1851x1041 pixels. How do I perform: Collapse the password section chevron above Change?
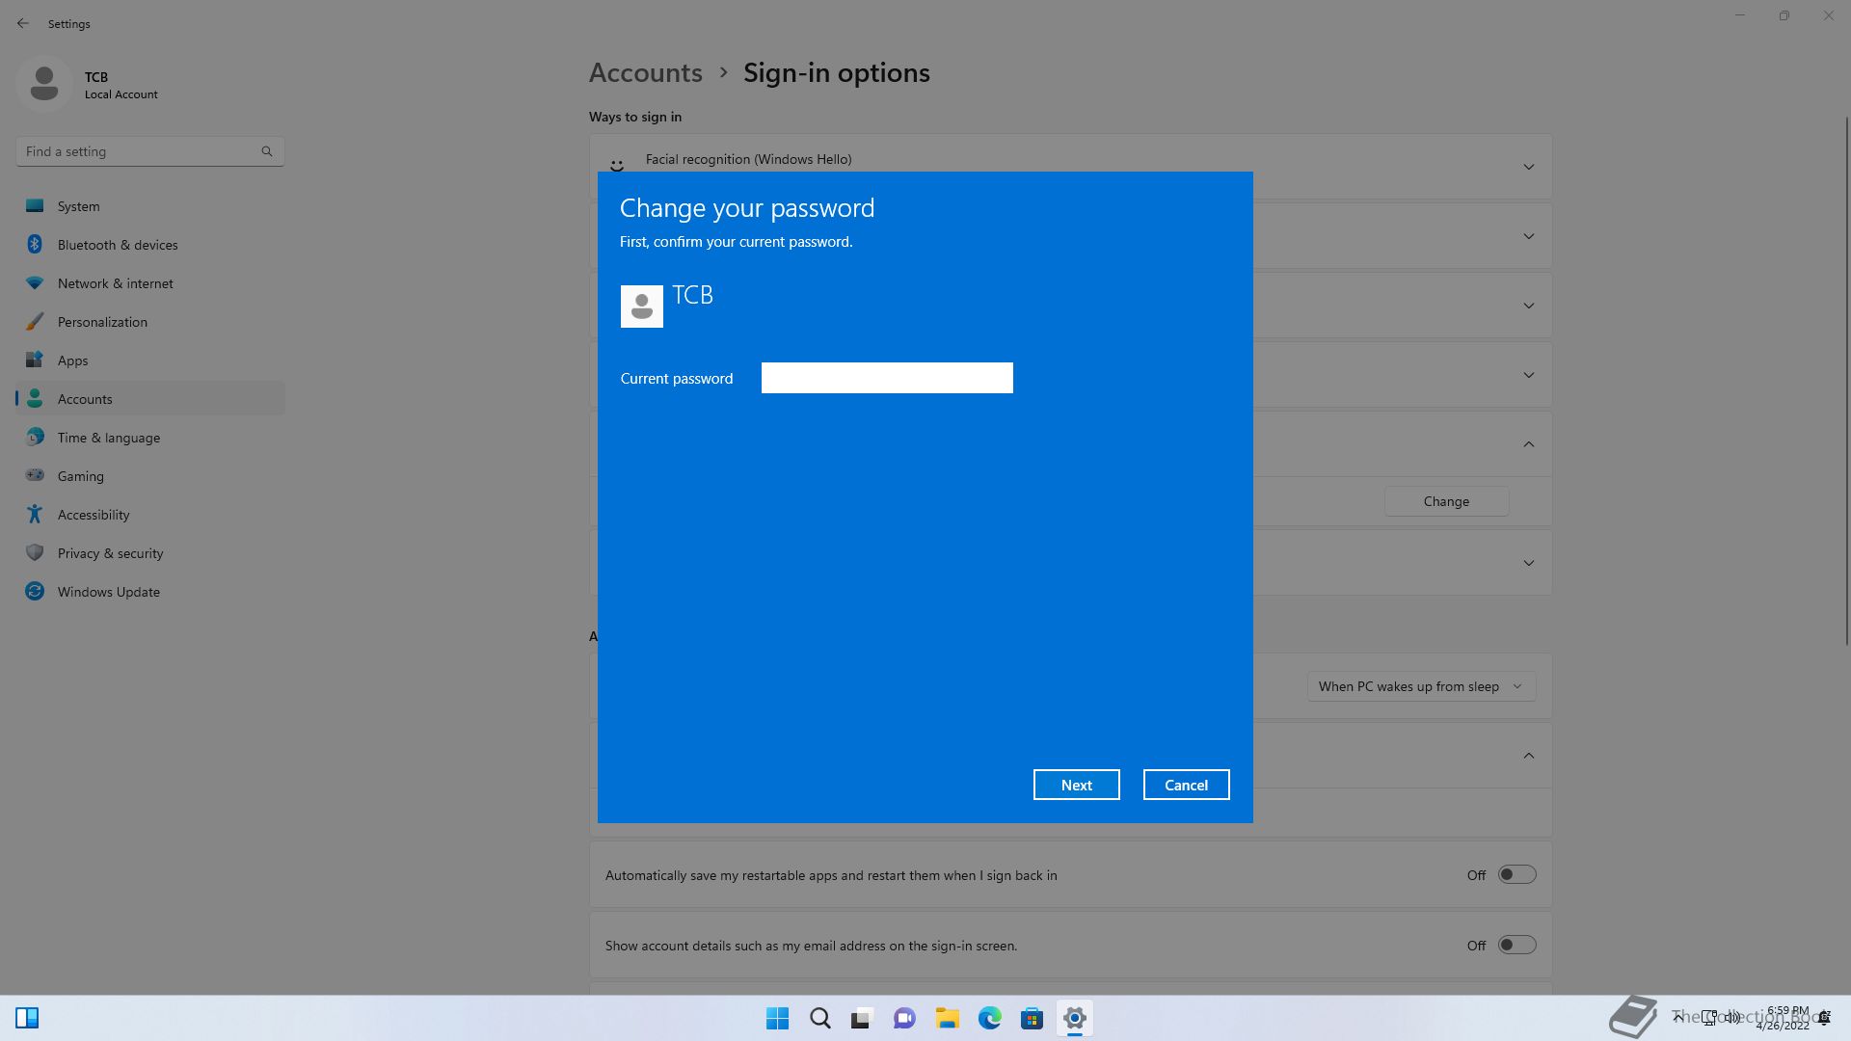point(1529,444)
